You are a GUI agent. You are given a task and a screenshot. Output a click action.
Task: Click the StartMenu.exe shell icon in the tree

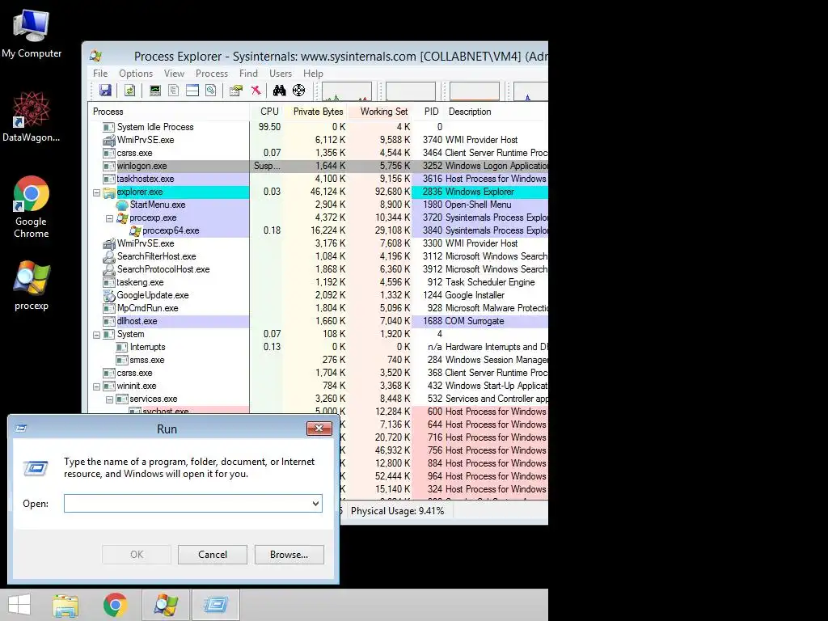[x=122, y=205]
